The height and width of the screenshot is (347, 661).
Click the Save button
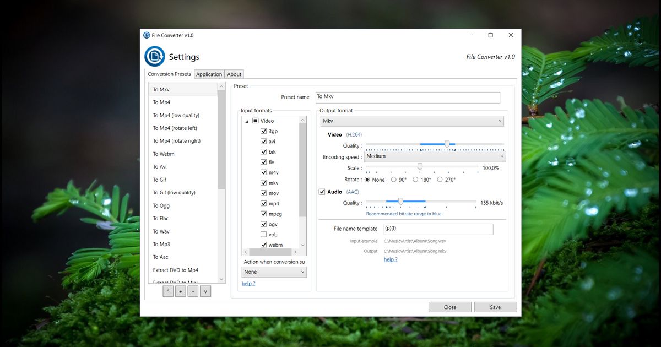(x=495, y=307)
